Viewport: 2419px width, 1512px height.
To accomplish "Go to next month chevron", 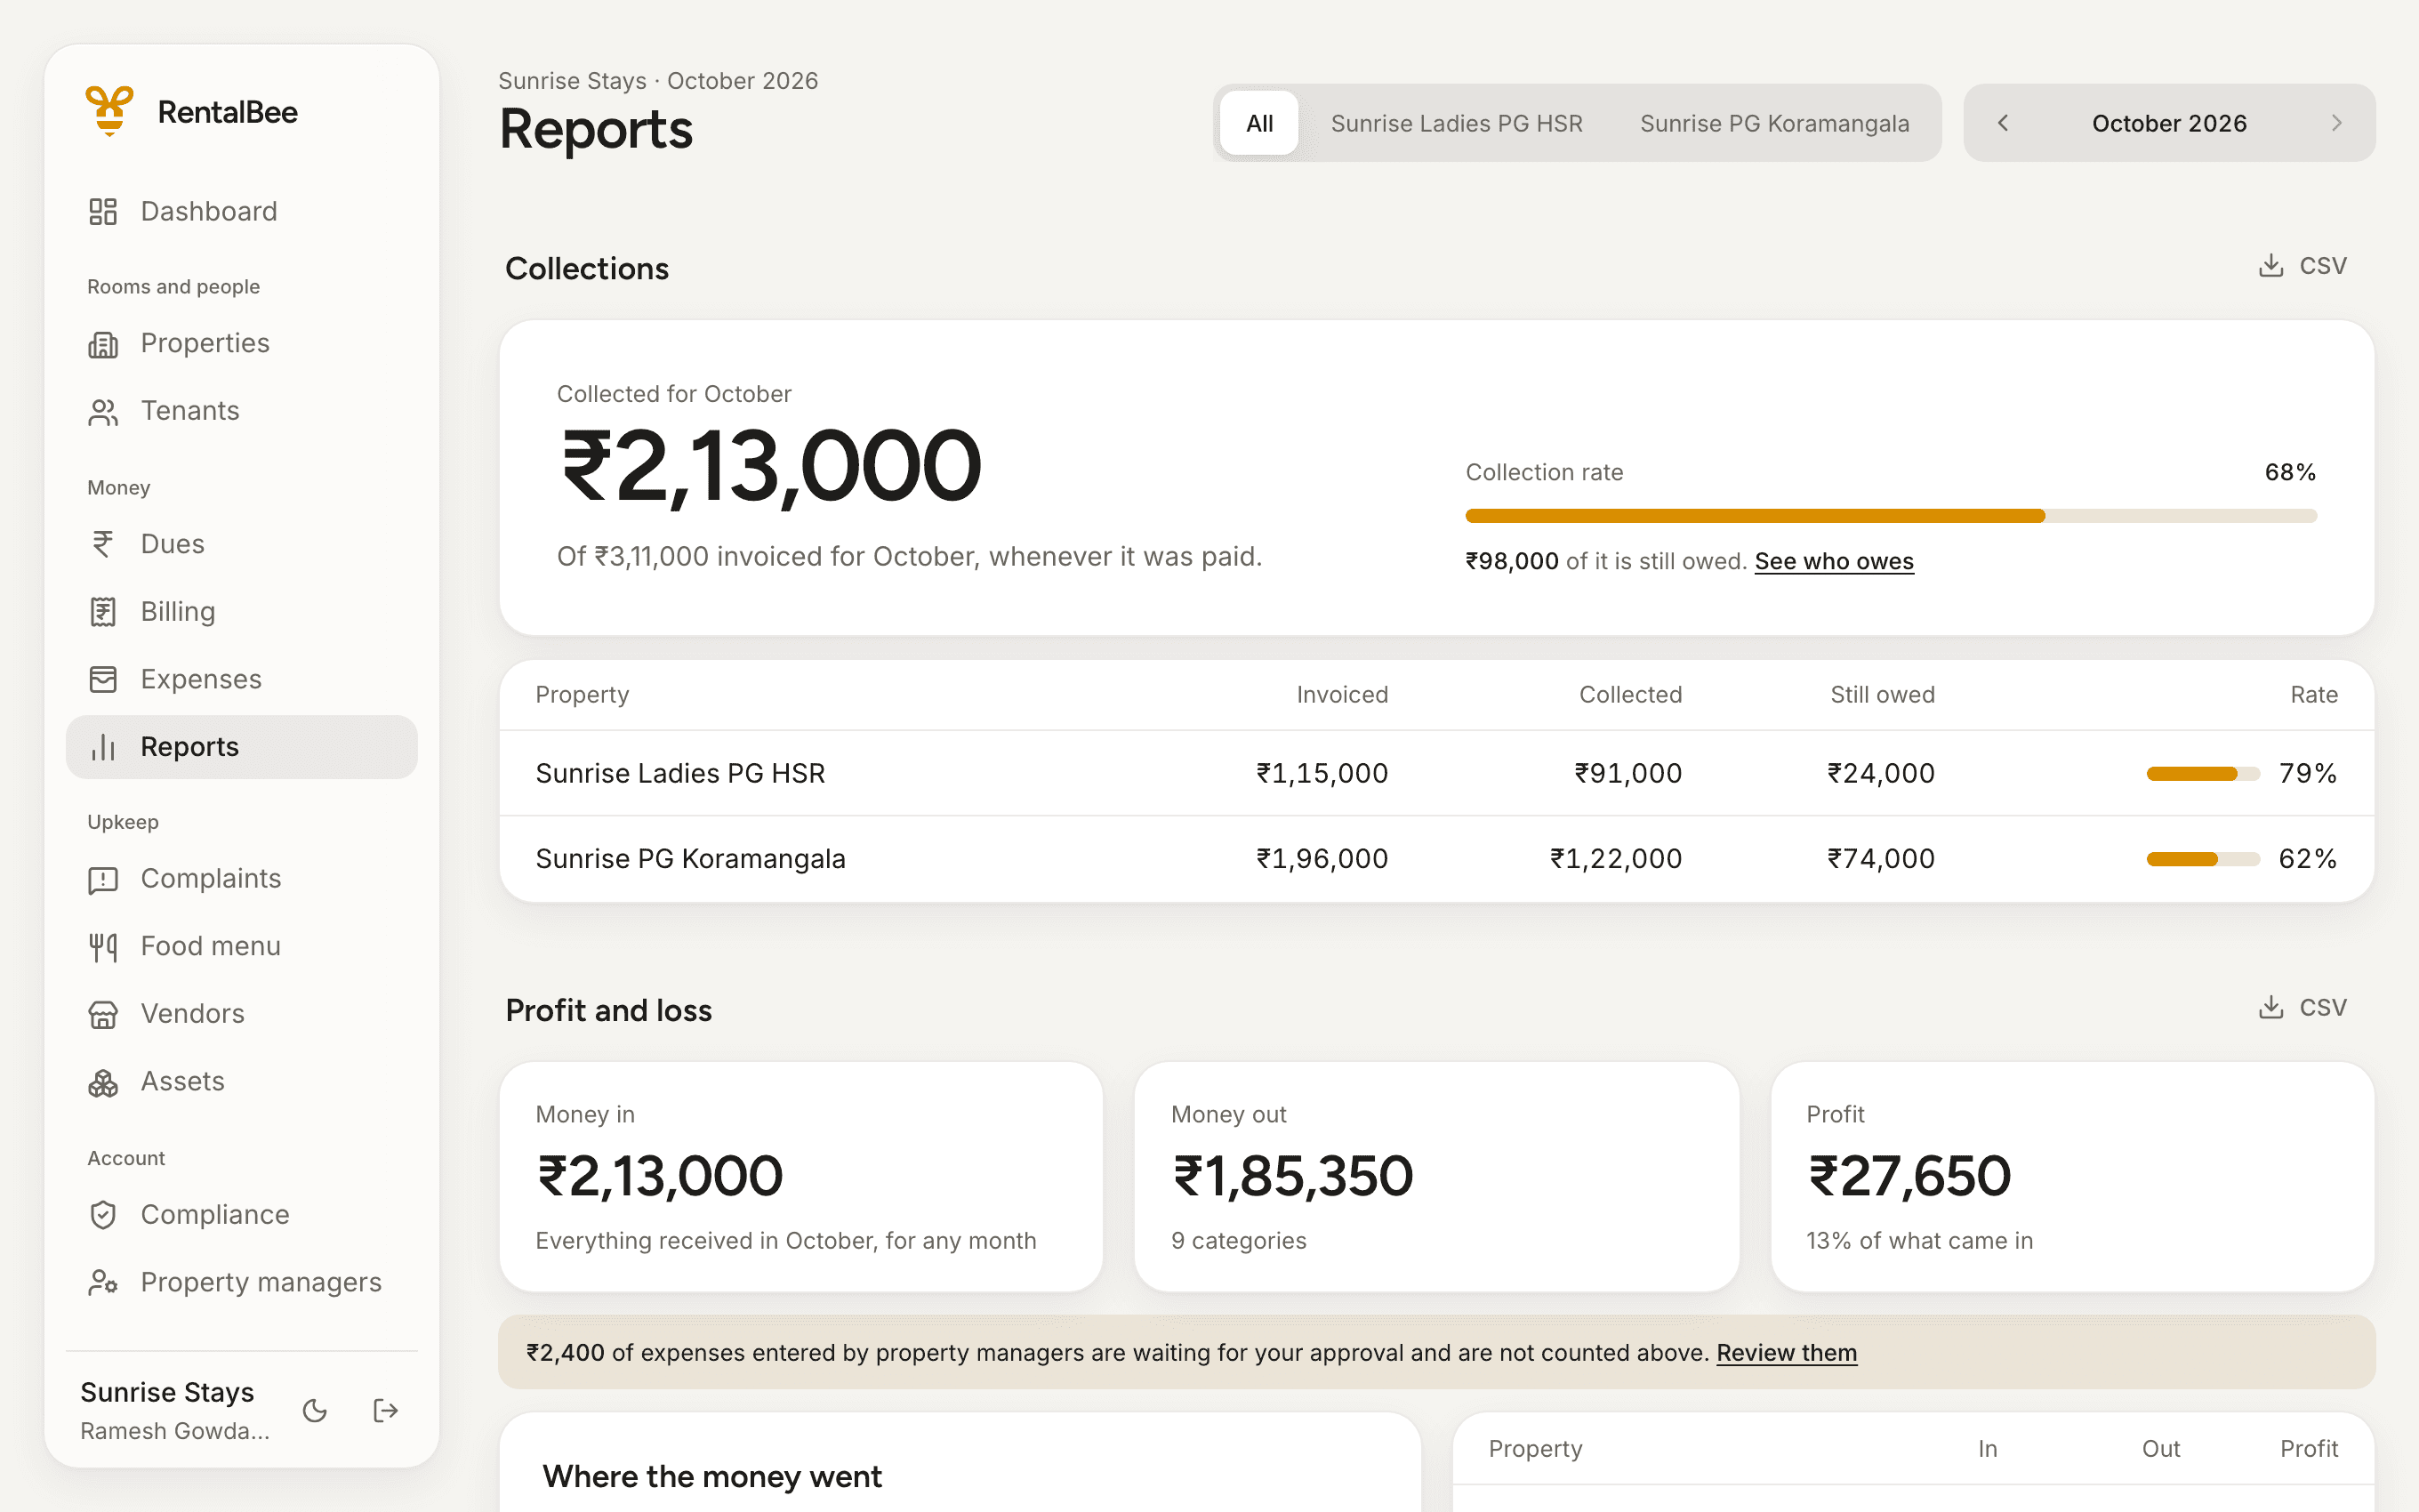I will pos(2336,123).
